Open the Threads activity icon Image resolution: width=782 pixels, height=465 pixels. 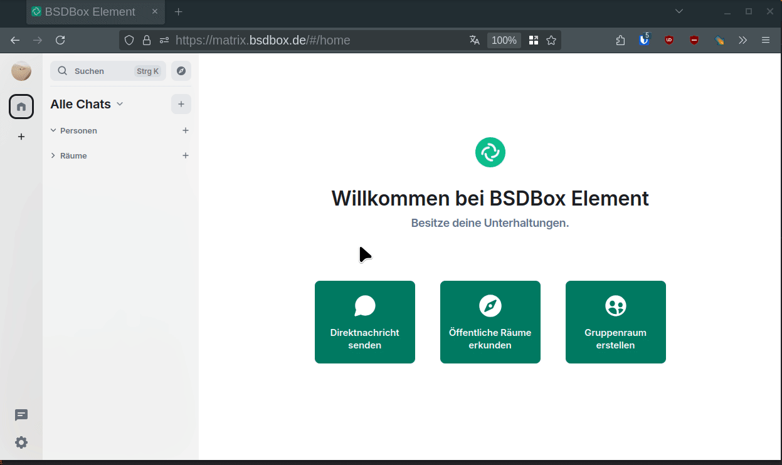point(21,415)
